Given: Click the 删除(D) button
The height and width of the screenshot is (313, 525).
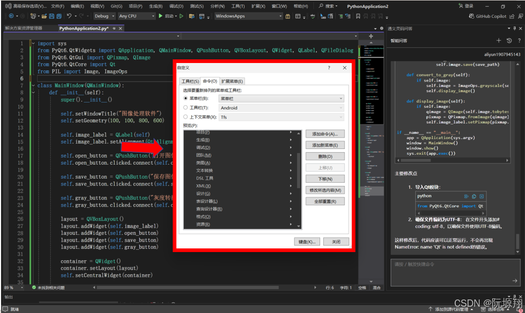Looking at the screenshot, I should (x=325, y=156).
